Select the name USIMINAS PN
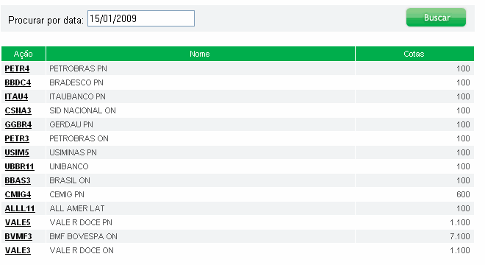The height and width of the screenshot is (265, 485). pyautogui.click(x=73, y=152)
